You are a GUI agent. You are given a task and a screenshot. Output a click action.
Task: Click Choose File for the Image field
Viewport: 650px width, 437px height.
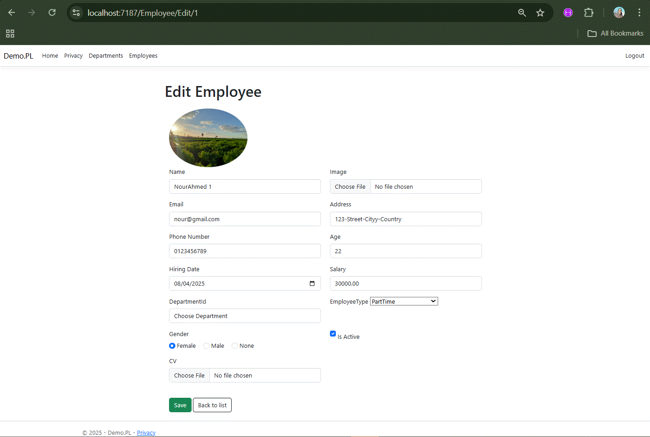point(350,187)
